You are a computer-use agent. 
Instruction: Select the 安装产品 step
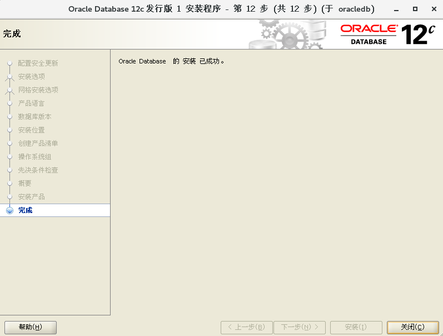click(x=31, y=196)
